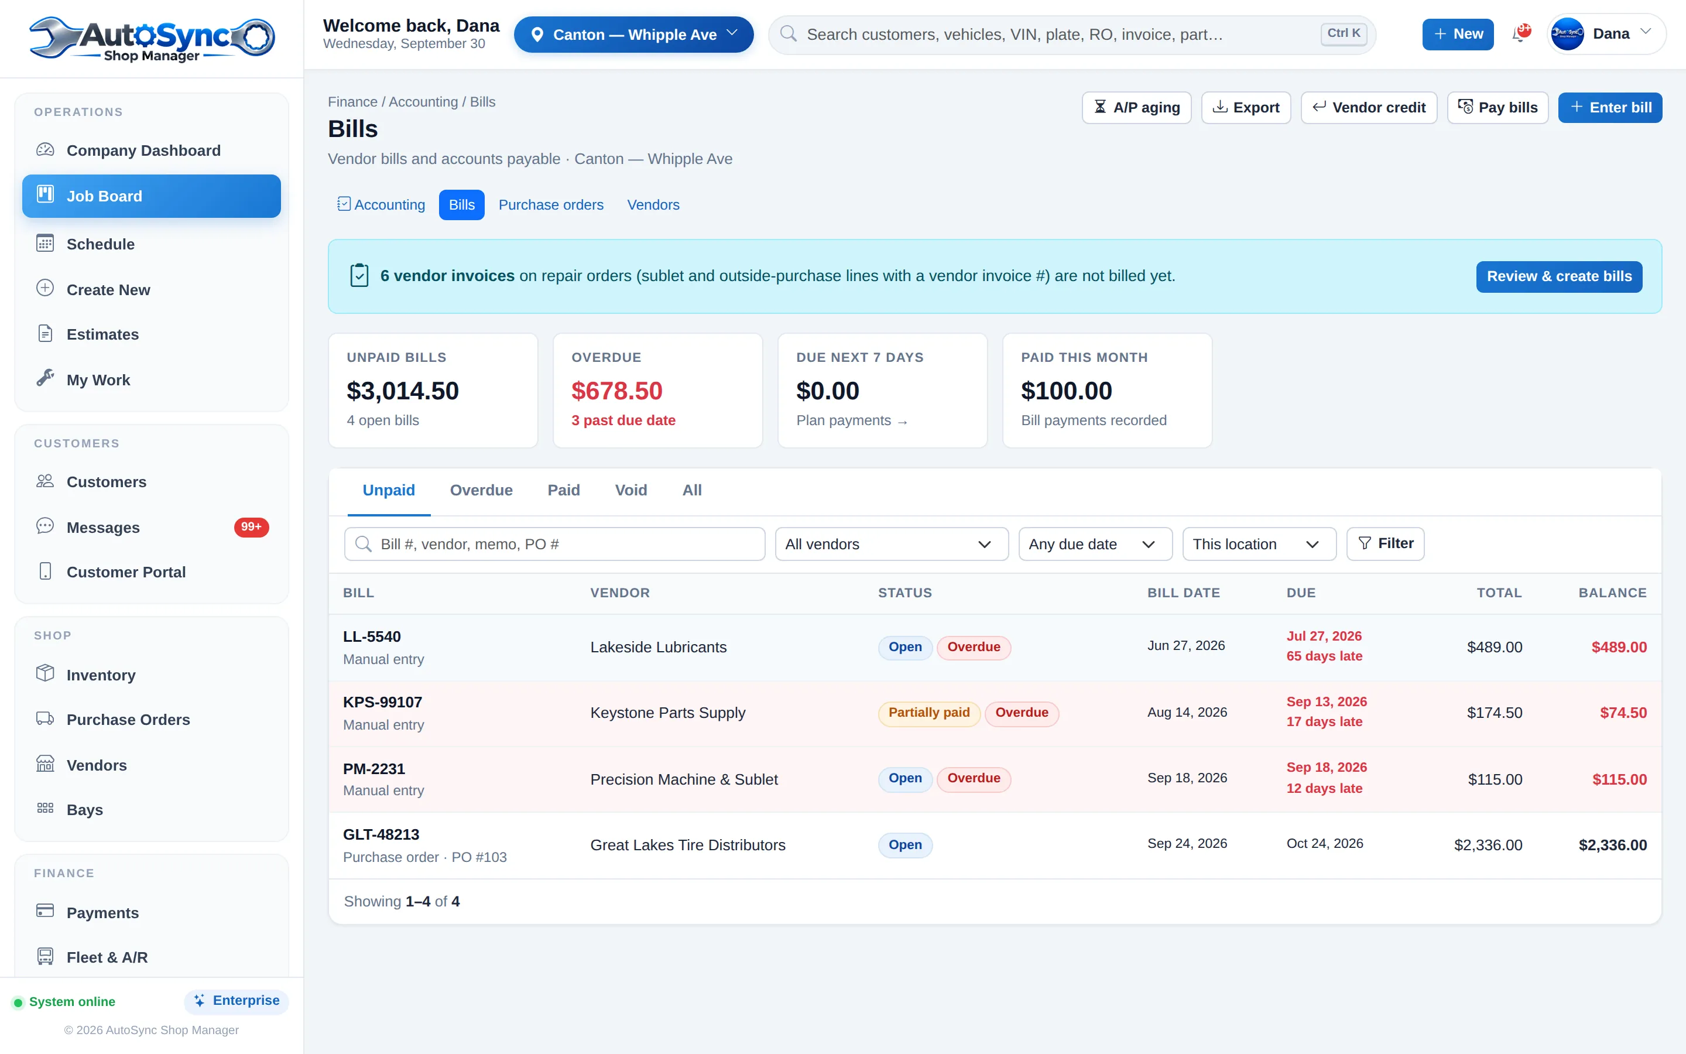
Task: Click the Paid This Month card
Action: (1107, 391)
